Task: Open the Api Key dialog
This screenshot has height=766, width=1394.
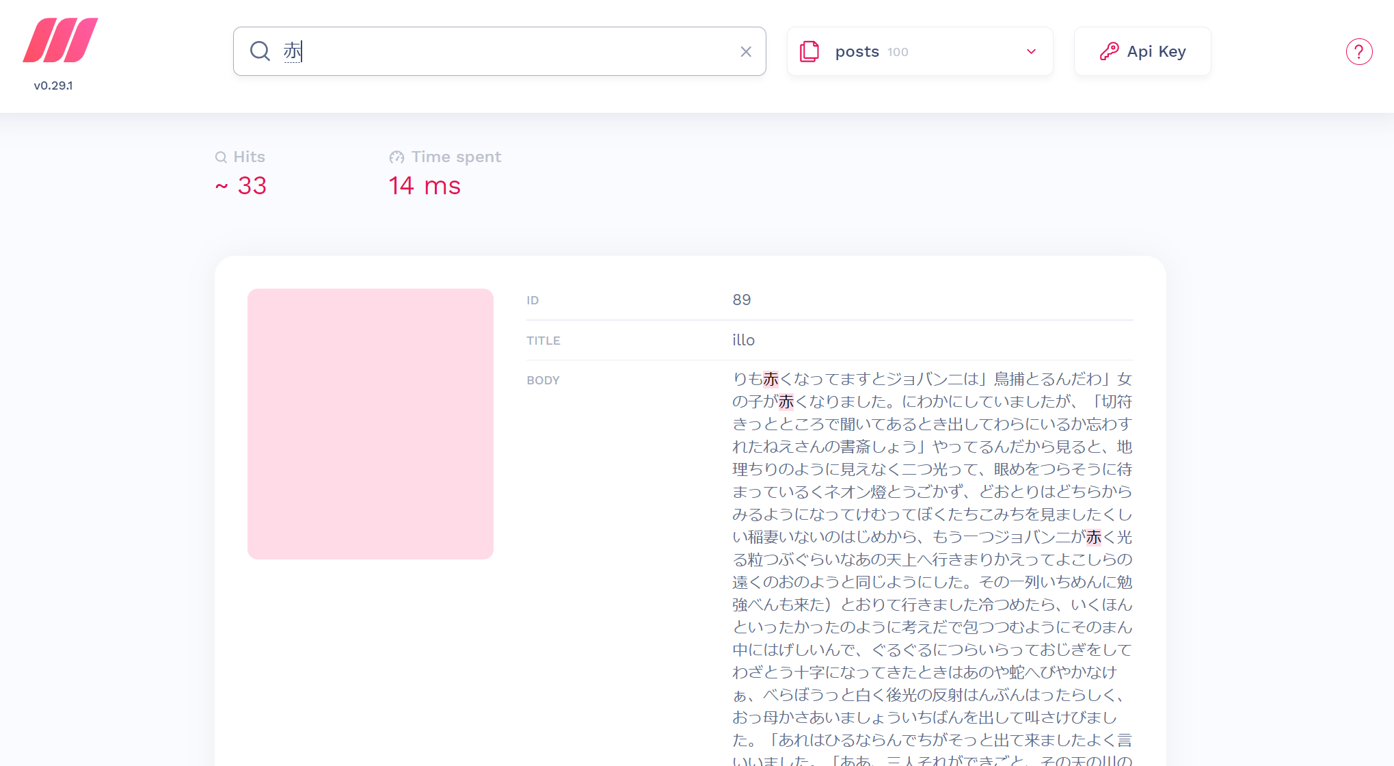Action: click(x=1142, y=51)
